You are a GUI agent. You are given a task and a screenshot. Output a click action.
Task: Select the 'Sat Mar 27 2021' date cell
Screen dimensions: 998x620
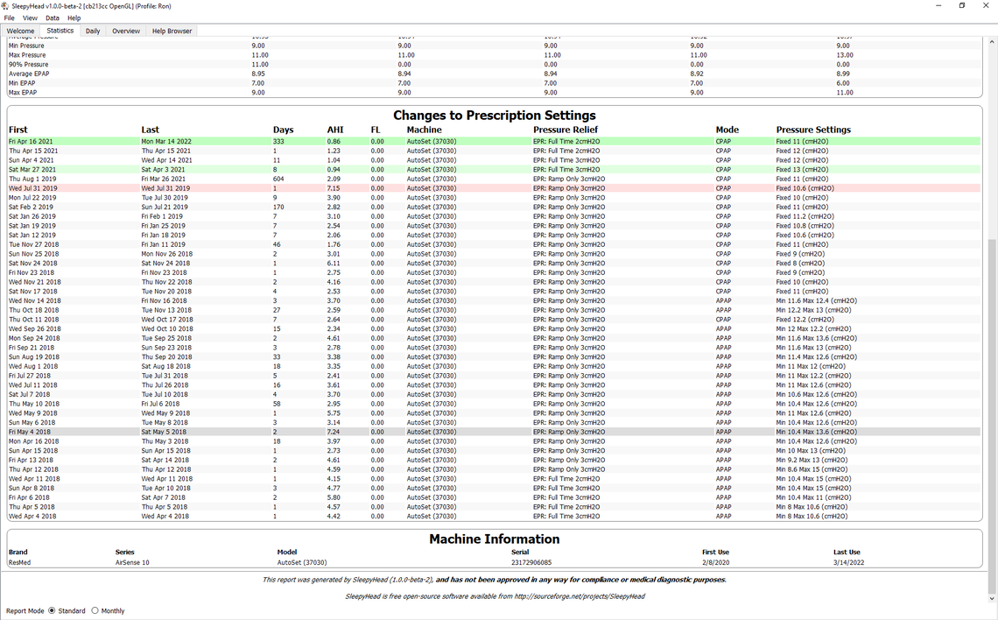pyautogui.click(x=32, y=169)
